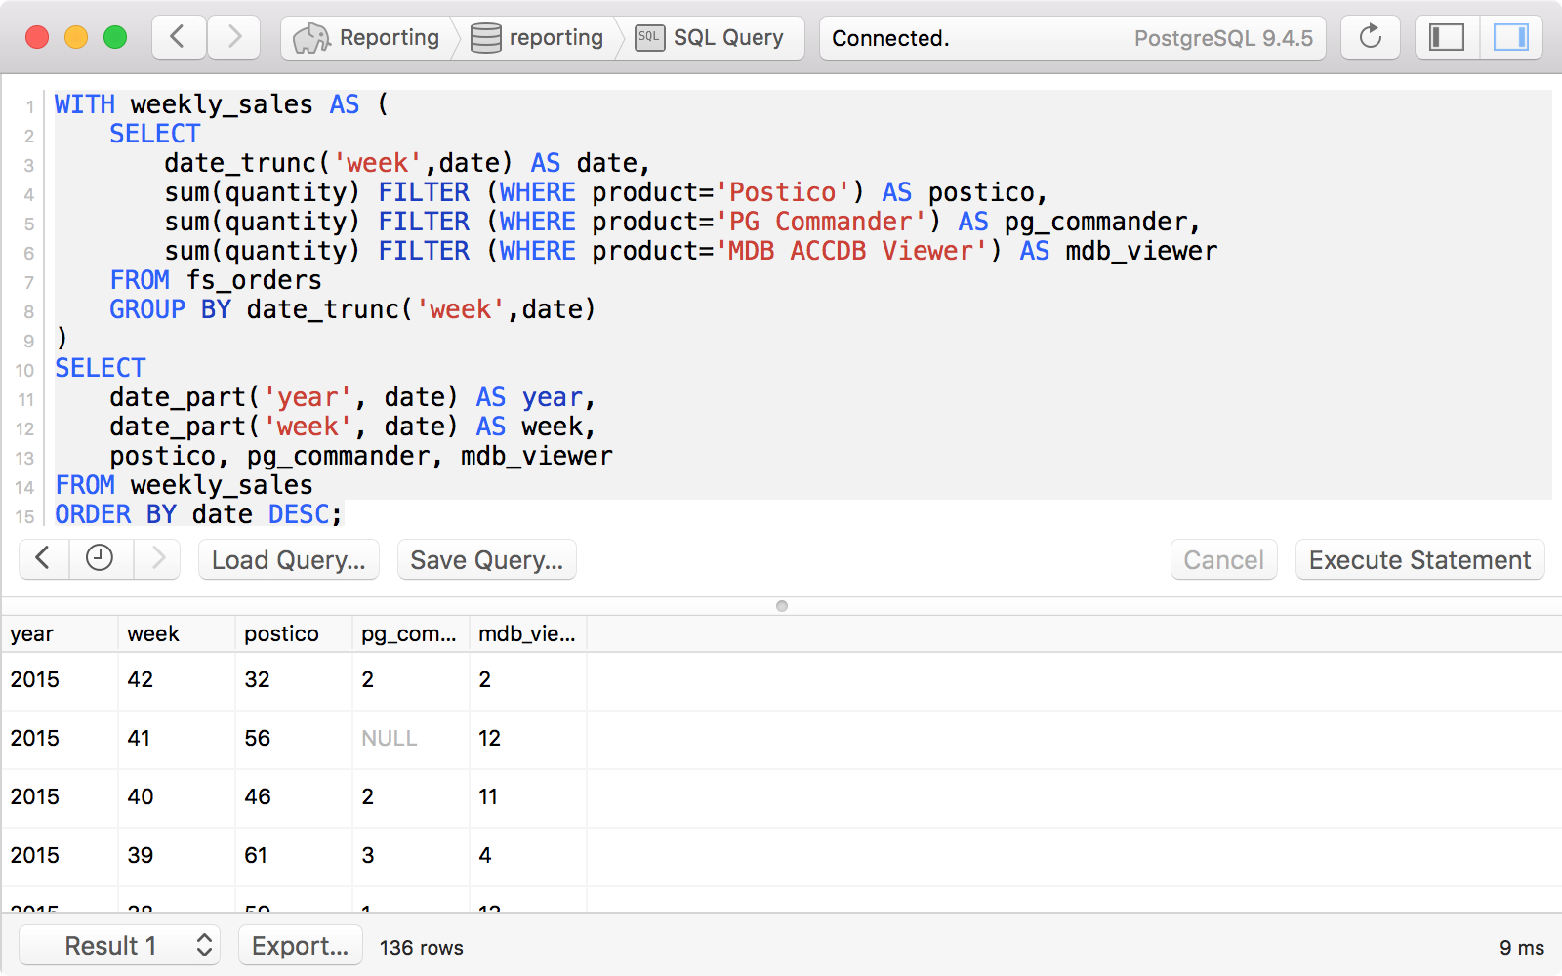This screenshot has width=1562, height=976.
Task: Click the back arrow beside the clock icon
Action: (43, 559)
